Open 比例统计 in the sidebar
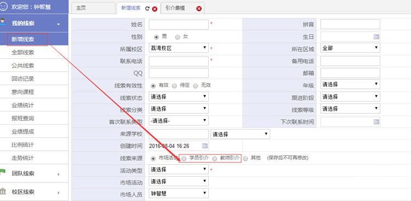The width and height of the screenshot is (411, 201). 34,144
